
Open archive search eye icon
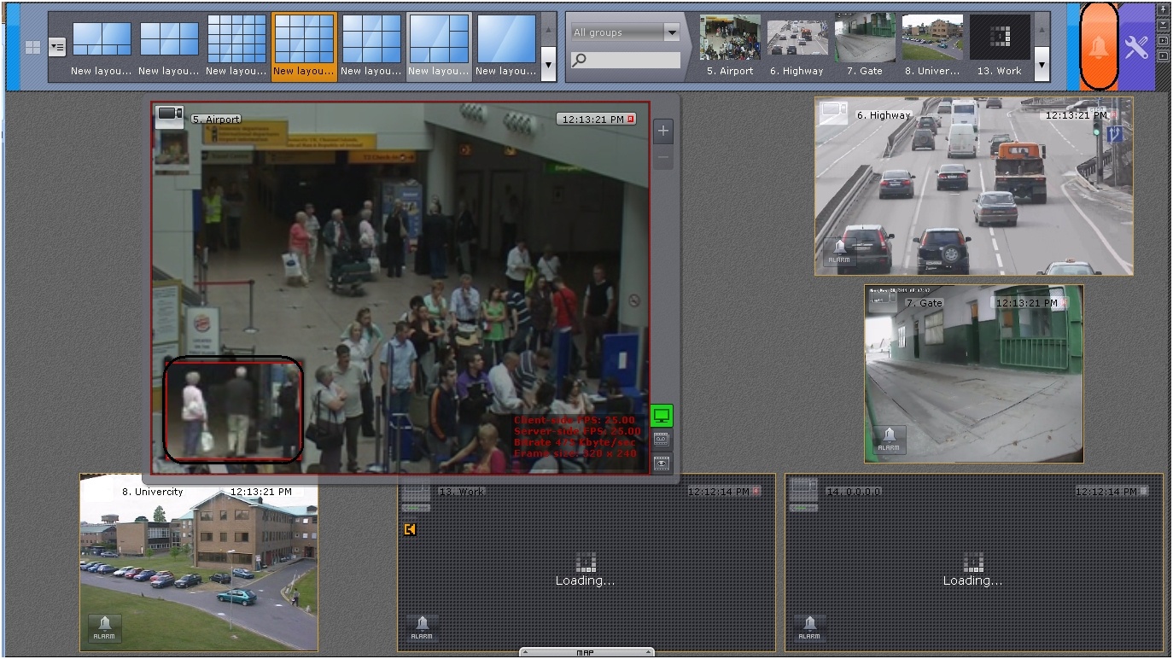tap(662, 464)
